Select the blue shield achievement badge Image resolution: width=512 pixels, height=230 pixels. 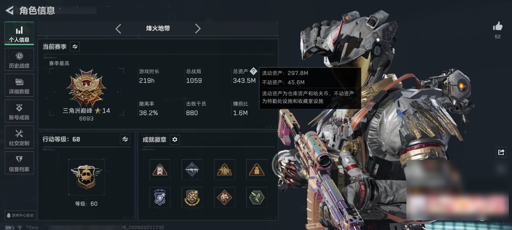click(x=160, y=197)
